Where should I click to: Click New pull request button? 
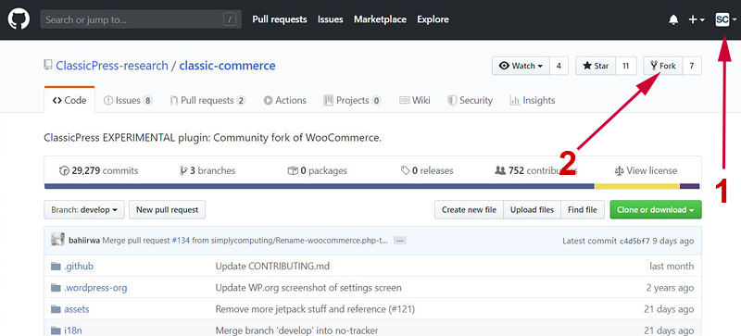[x=168, y=210]
